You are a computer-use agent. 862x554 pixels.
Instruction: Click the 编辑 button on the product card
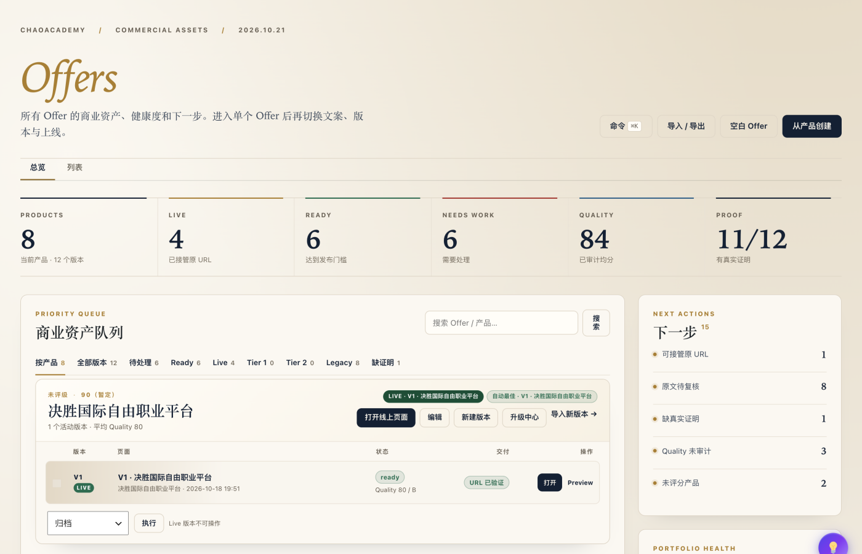click(x=435, y=417)
